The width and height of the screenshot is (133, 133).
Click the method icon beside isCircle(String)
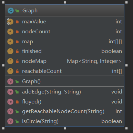[x=10, y=121]
